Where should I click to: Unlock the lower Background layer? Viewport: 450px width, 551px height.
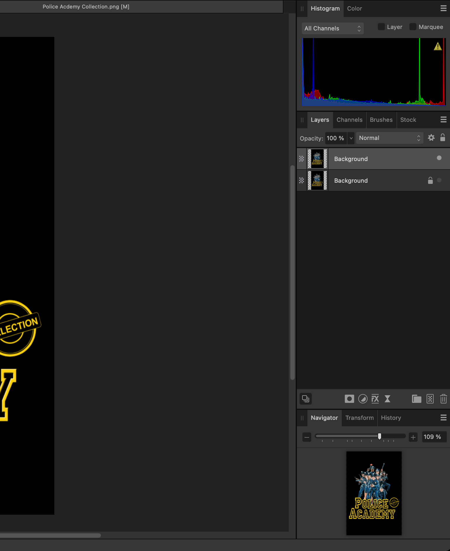coord(430,180)
